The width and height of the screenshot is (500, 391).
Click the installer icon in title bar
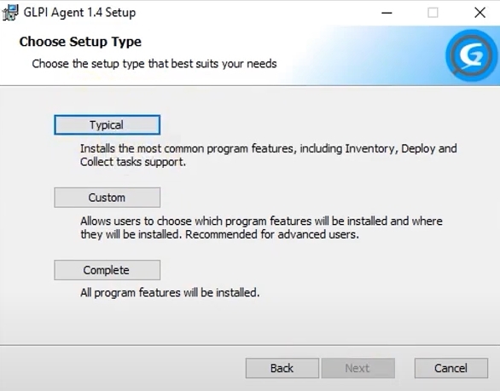(9, 13)
